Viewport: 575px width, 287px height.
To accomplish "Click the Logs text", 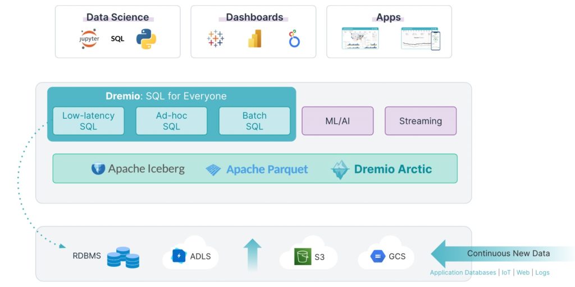I will click(542, 273).
